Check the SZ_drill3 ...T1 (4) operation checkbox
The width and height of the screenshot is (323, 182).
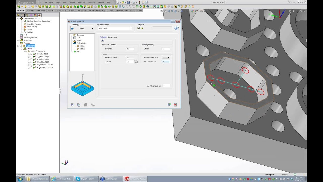click(31, 62)
